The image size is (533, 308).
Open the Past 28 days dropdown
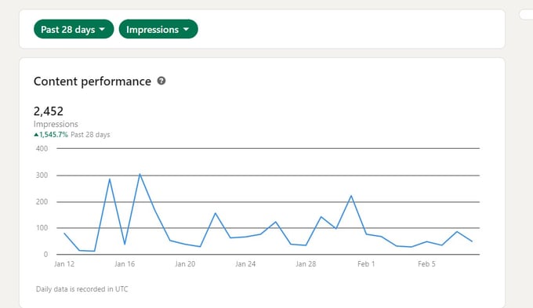tap(74, 29)
